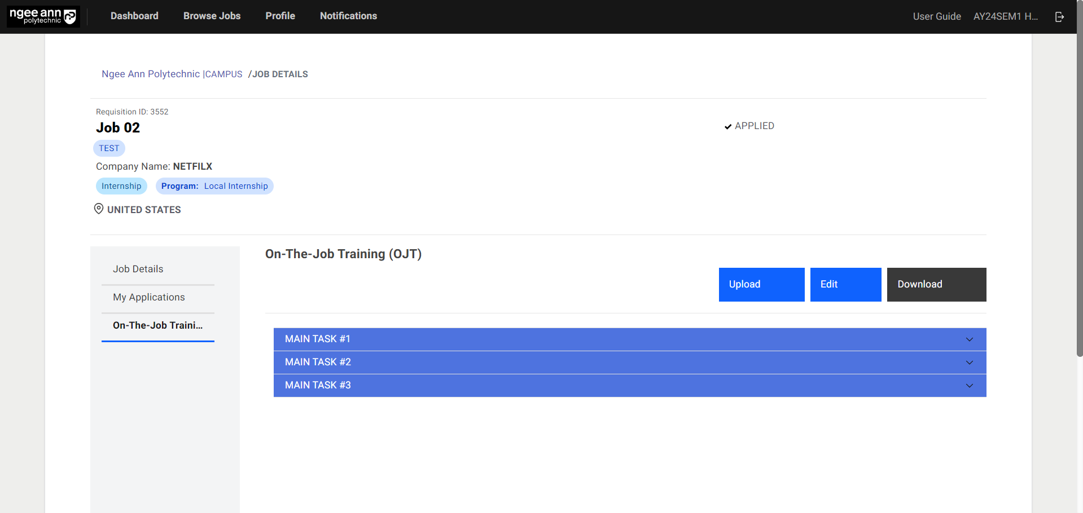1083x513 pixels.
Task: Open the Profile page
Action: coord(280,16)
